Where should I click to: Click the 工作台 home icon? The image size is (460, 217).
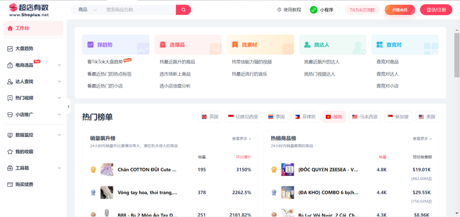(10, 28)
